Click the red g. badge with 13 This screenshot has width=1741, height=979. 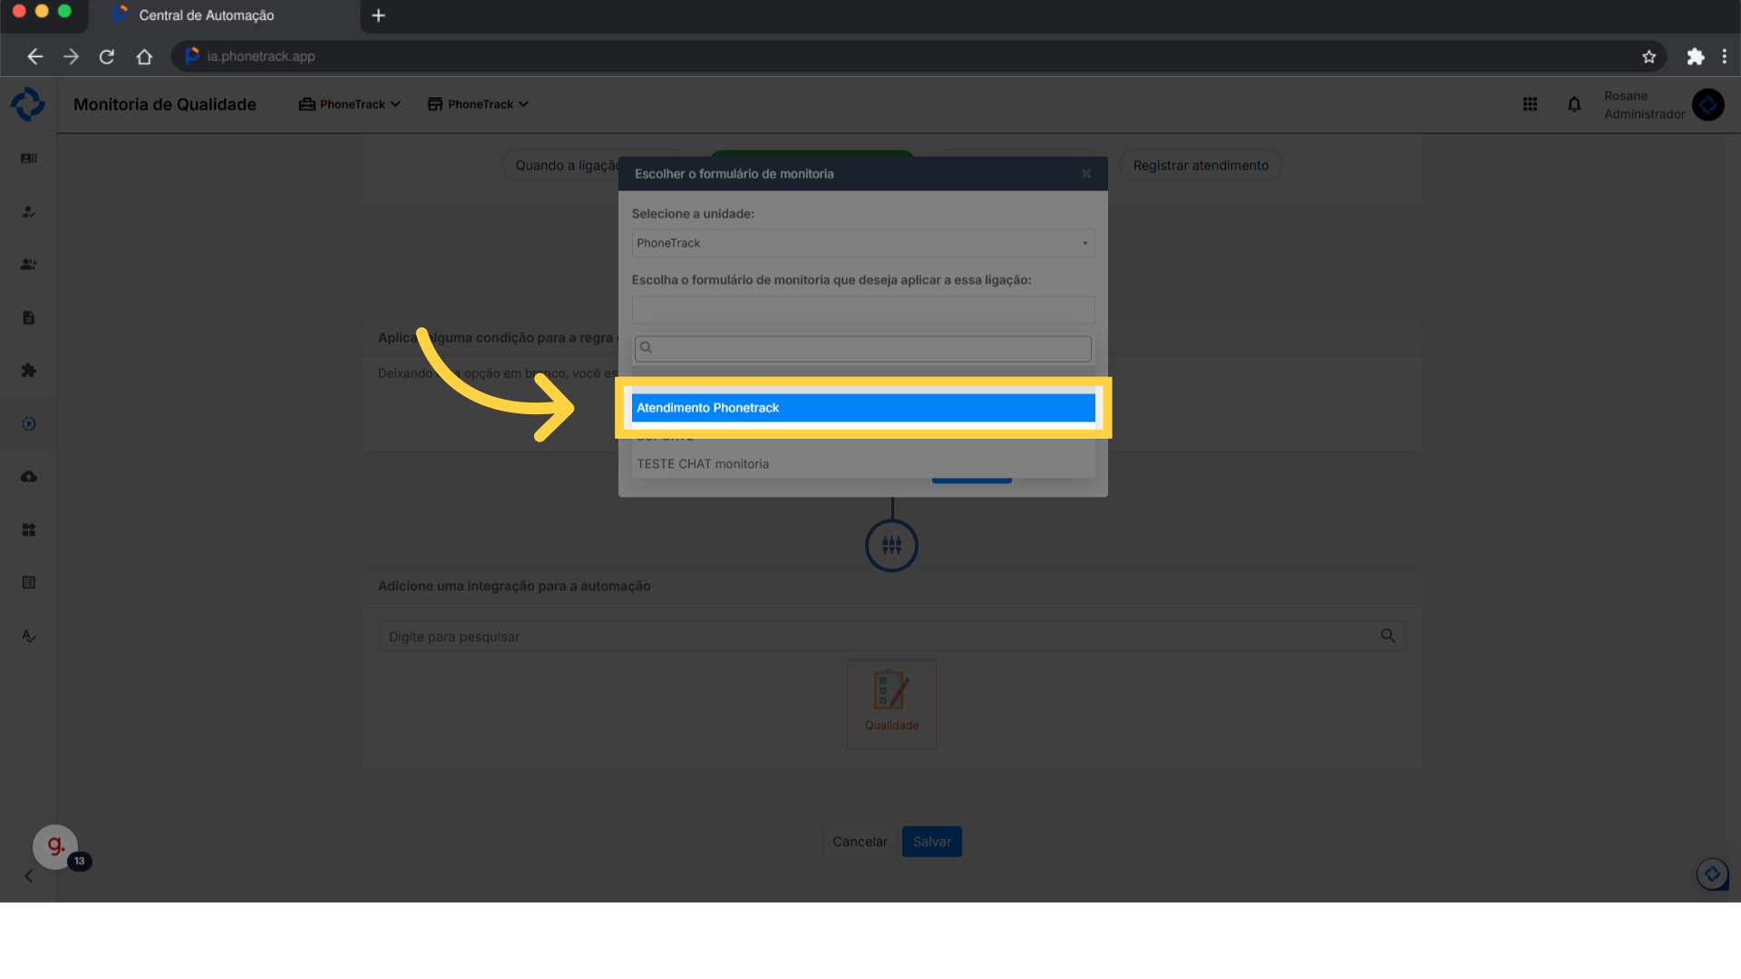tap(56, 847)
